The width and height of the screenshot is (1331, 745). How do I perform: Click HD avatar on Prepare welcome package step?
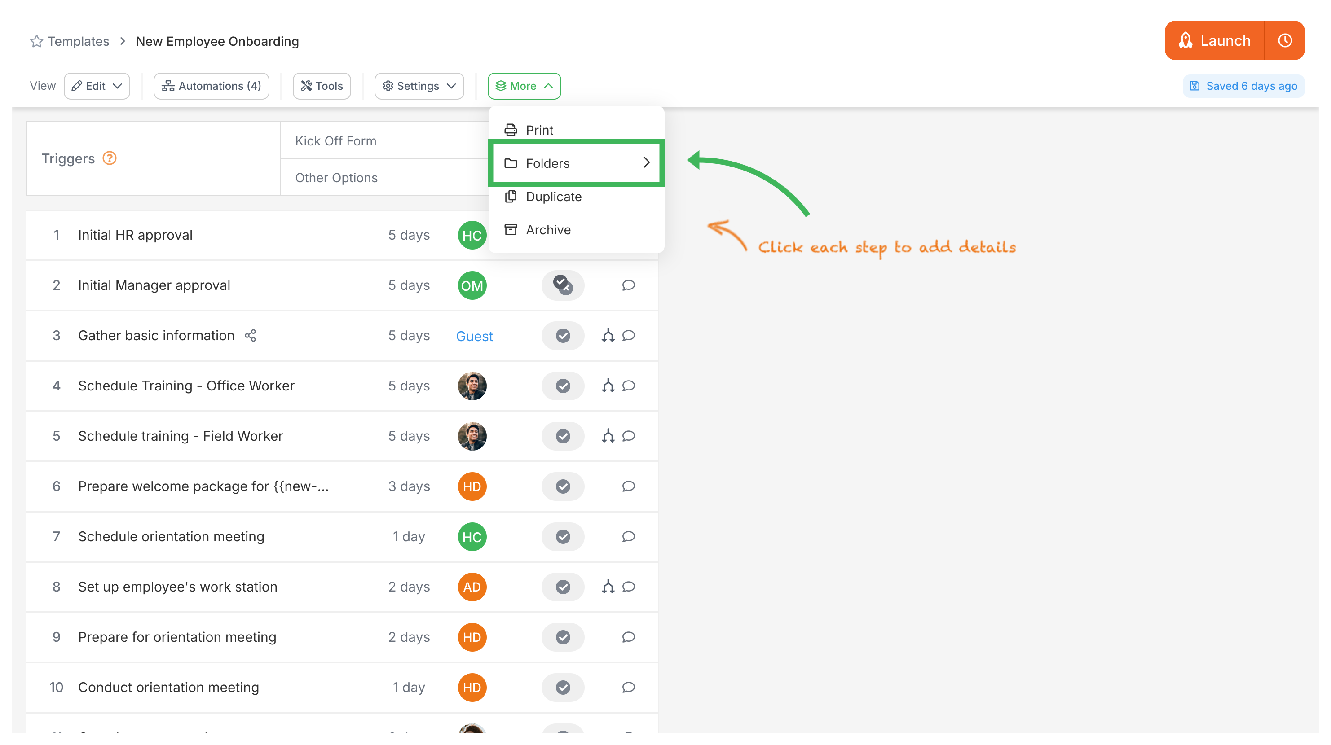472,486
